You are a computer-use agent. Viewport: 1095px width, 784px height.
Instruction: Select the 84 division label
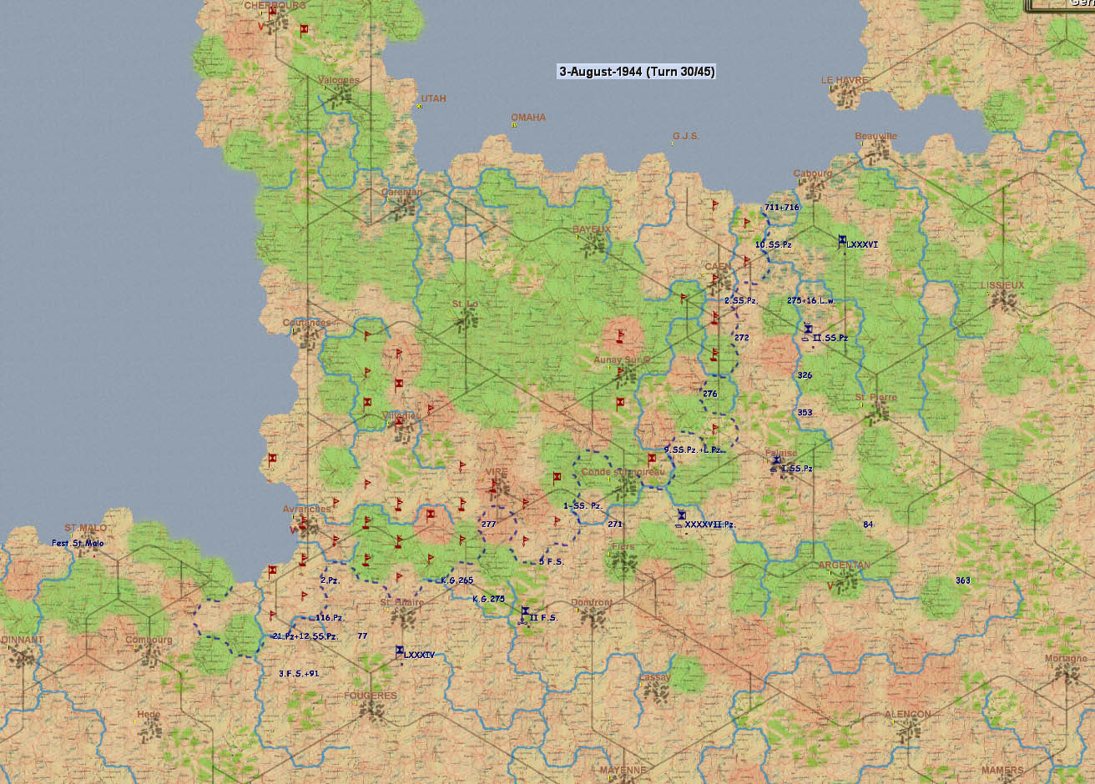(869, 525)
